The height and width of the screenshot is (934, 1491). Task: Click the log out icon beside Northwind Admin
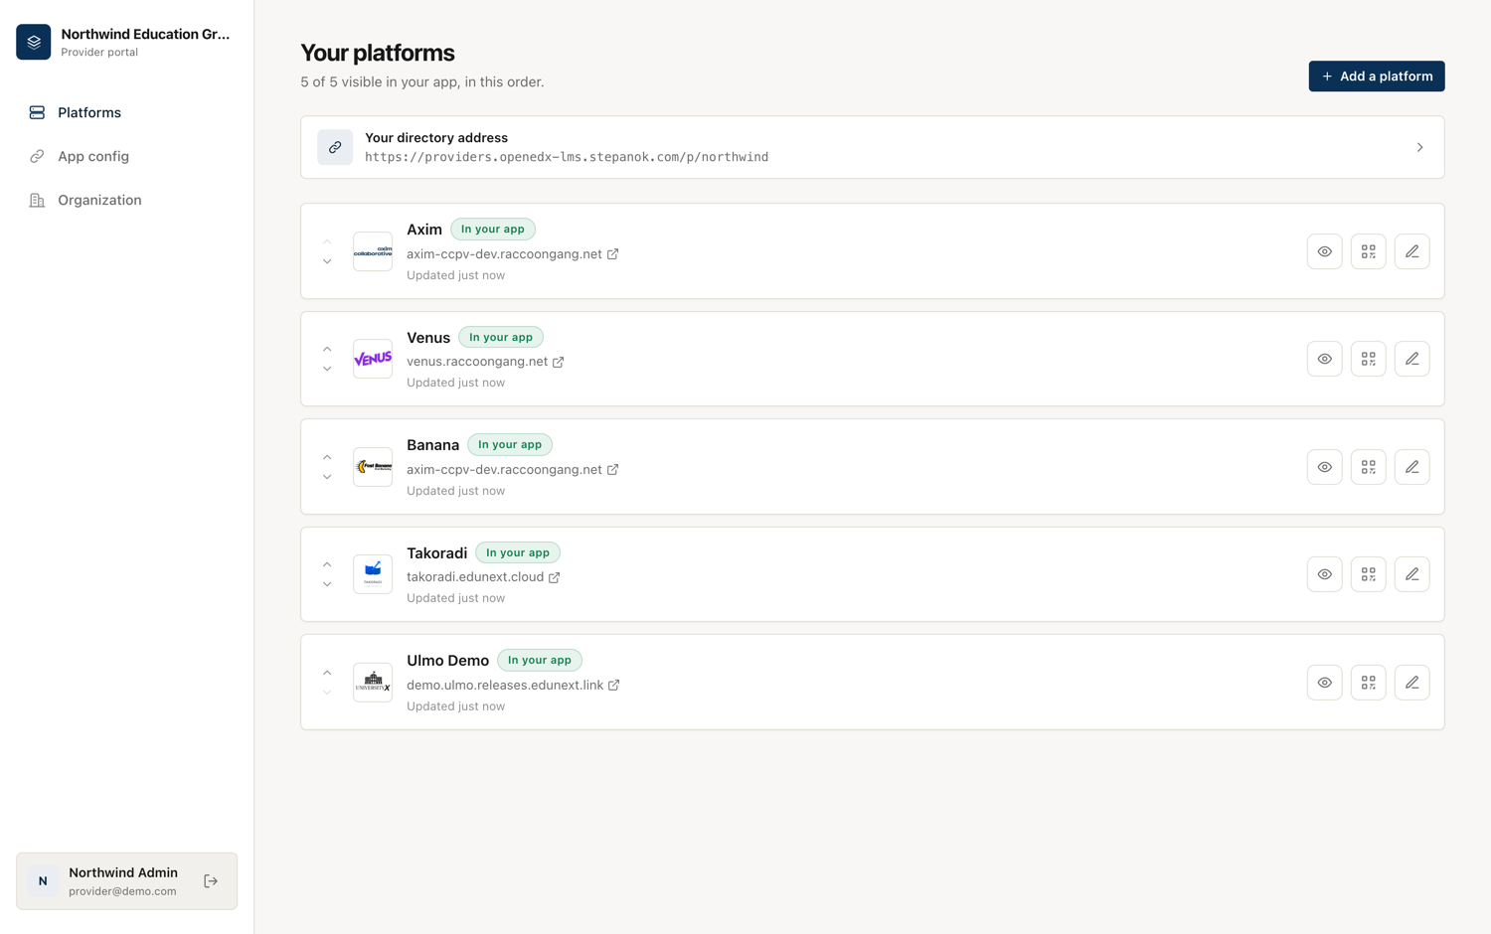(211, 881)
